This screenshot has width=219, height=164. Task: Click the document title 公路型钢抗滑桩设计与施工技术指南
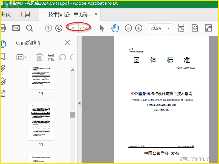click(x=162, y=94)
